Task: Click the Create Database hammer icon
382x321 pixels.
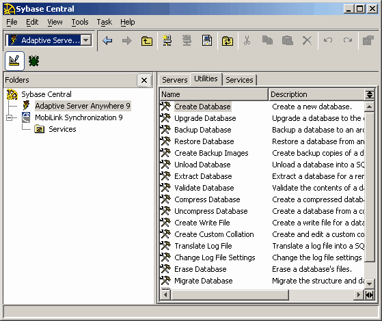Action: (165, 107)
